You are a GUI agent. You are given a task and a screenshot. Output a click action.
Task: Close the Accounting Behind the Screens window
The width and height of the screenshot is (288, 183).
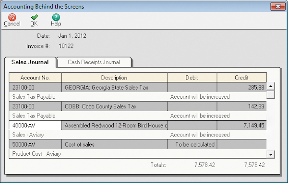[x=278, y=7]
